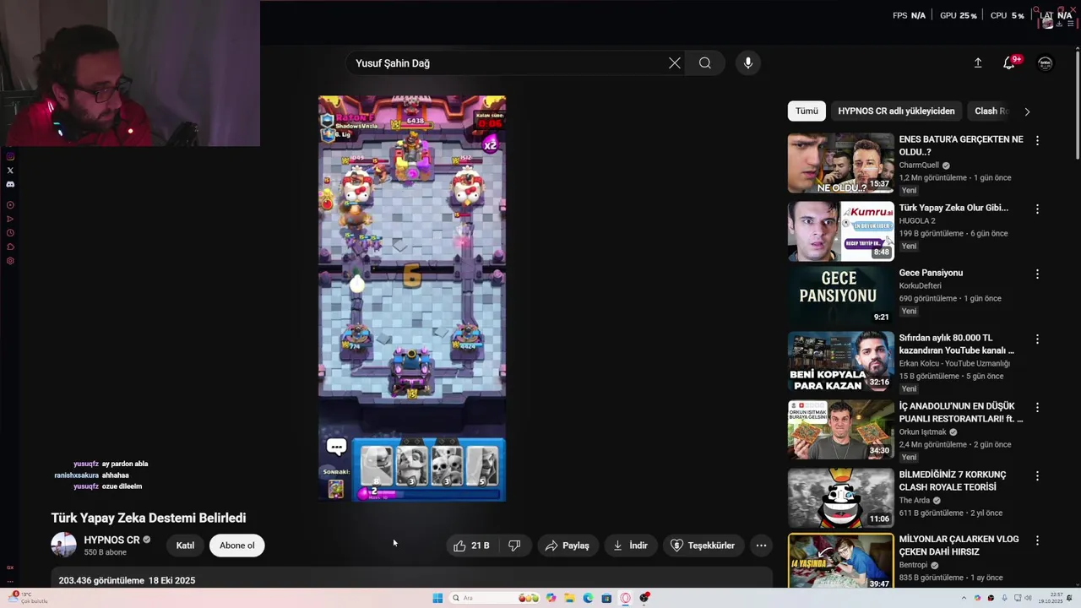This screenshot has height=608, width=1081.
Task: Open Instagram from the Opera sidebar
Action: coord(10,156)
